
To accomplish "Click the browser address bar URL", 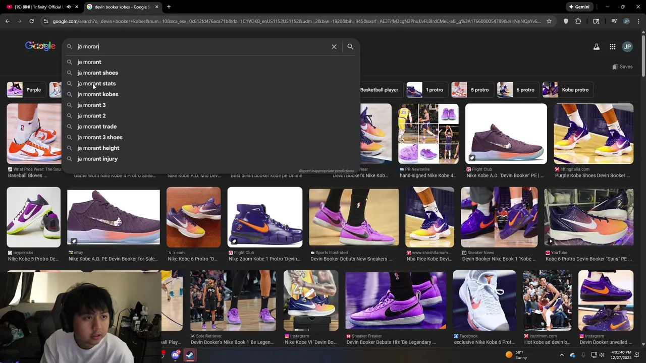I will [296, 21].
